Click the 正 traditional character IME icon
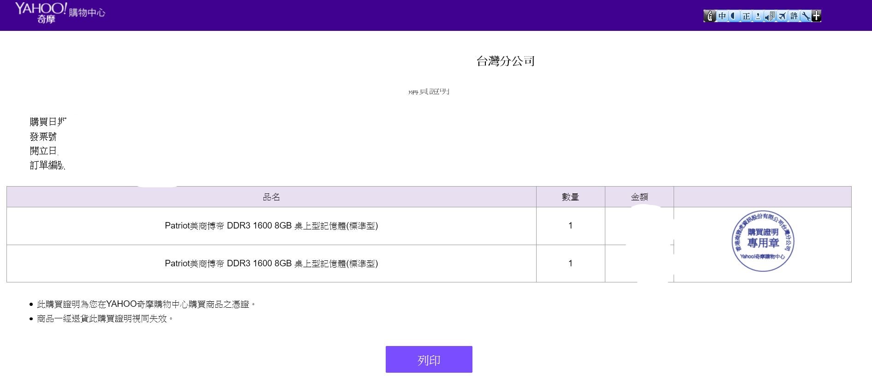Image resolution: width=872 pixels, height=387 pixels. coord(746,16)
